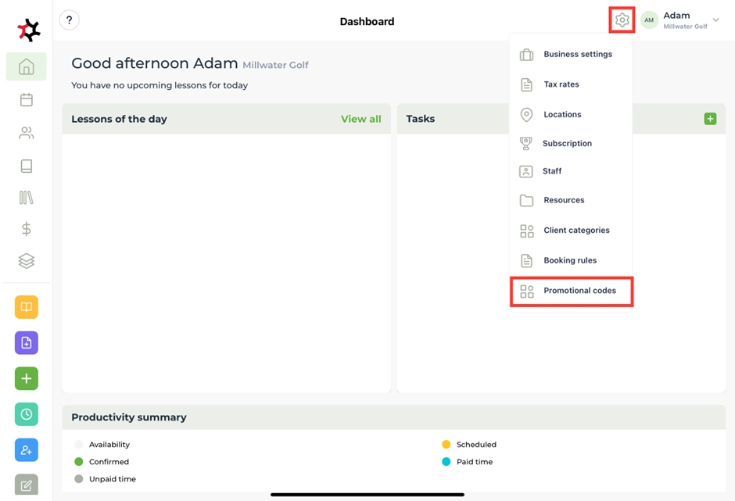Image resolution: width=735 pixels, height=501 pixels.
Task: Open the settings gear icon
Action: point(622,20)
